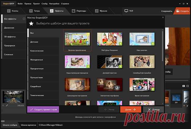Click the Сохранить button

click(x=167, y=11)
